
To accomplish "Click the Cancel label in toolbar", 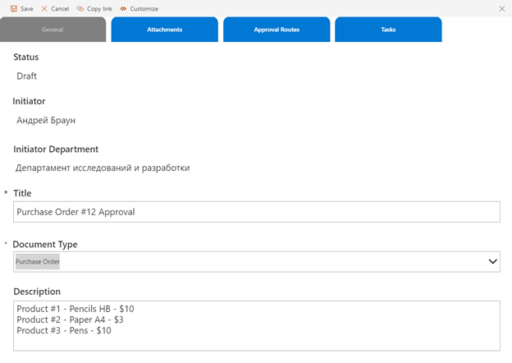I will pyautogui.click(x=60, y=9).
